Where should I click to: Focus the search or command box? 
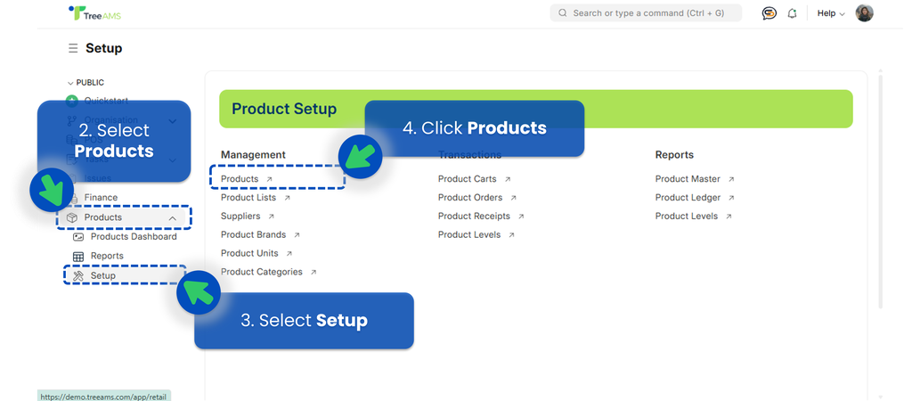(646, 13)
